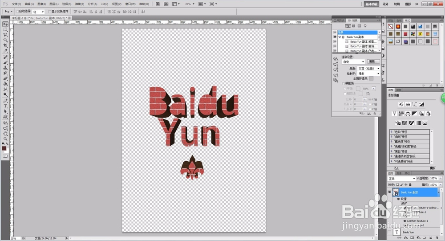Apply the no-style default swatch
Image resolution: width=445 pixels, height=241 pixels.
point(391,26)
